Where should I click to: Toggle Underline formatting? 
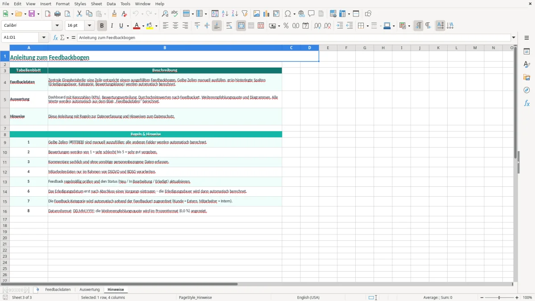(121, 26)
